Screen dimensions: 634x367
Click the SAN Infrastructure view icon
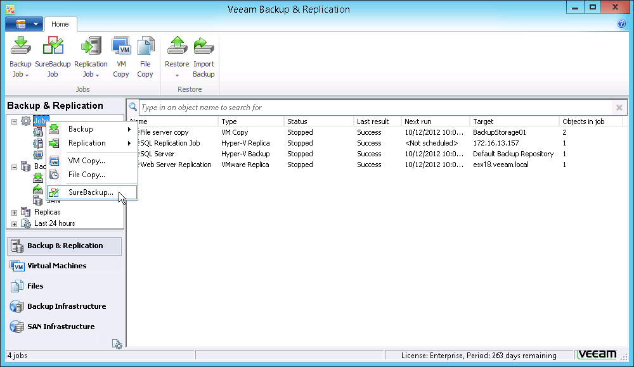click(17, 327)
